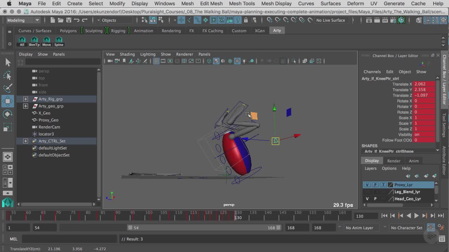Viewport: 449px width, 252px height.
Task: Click the BtmTp shelf icon
Action: click(x=34, y=41)
